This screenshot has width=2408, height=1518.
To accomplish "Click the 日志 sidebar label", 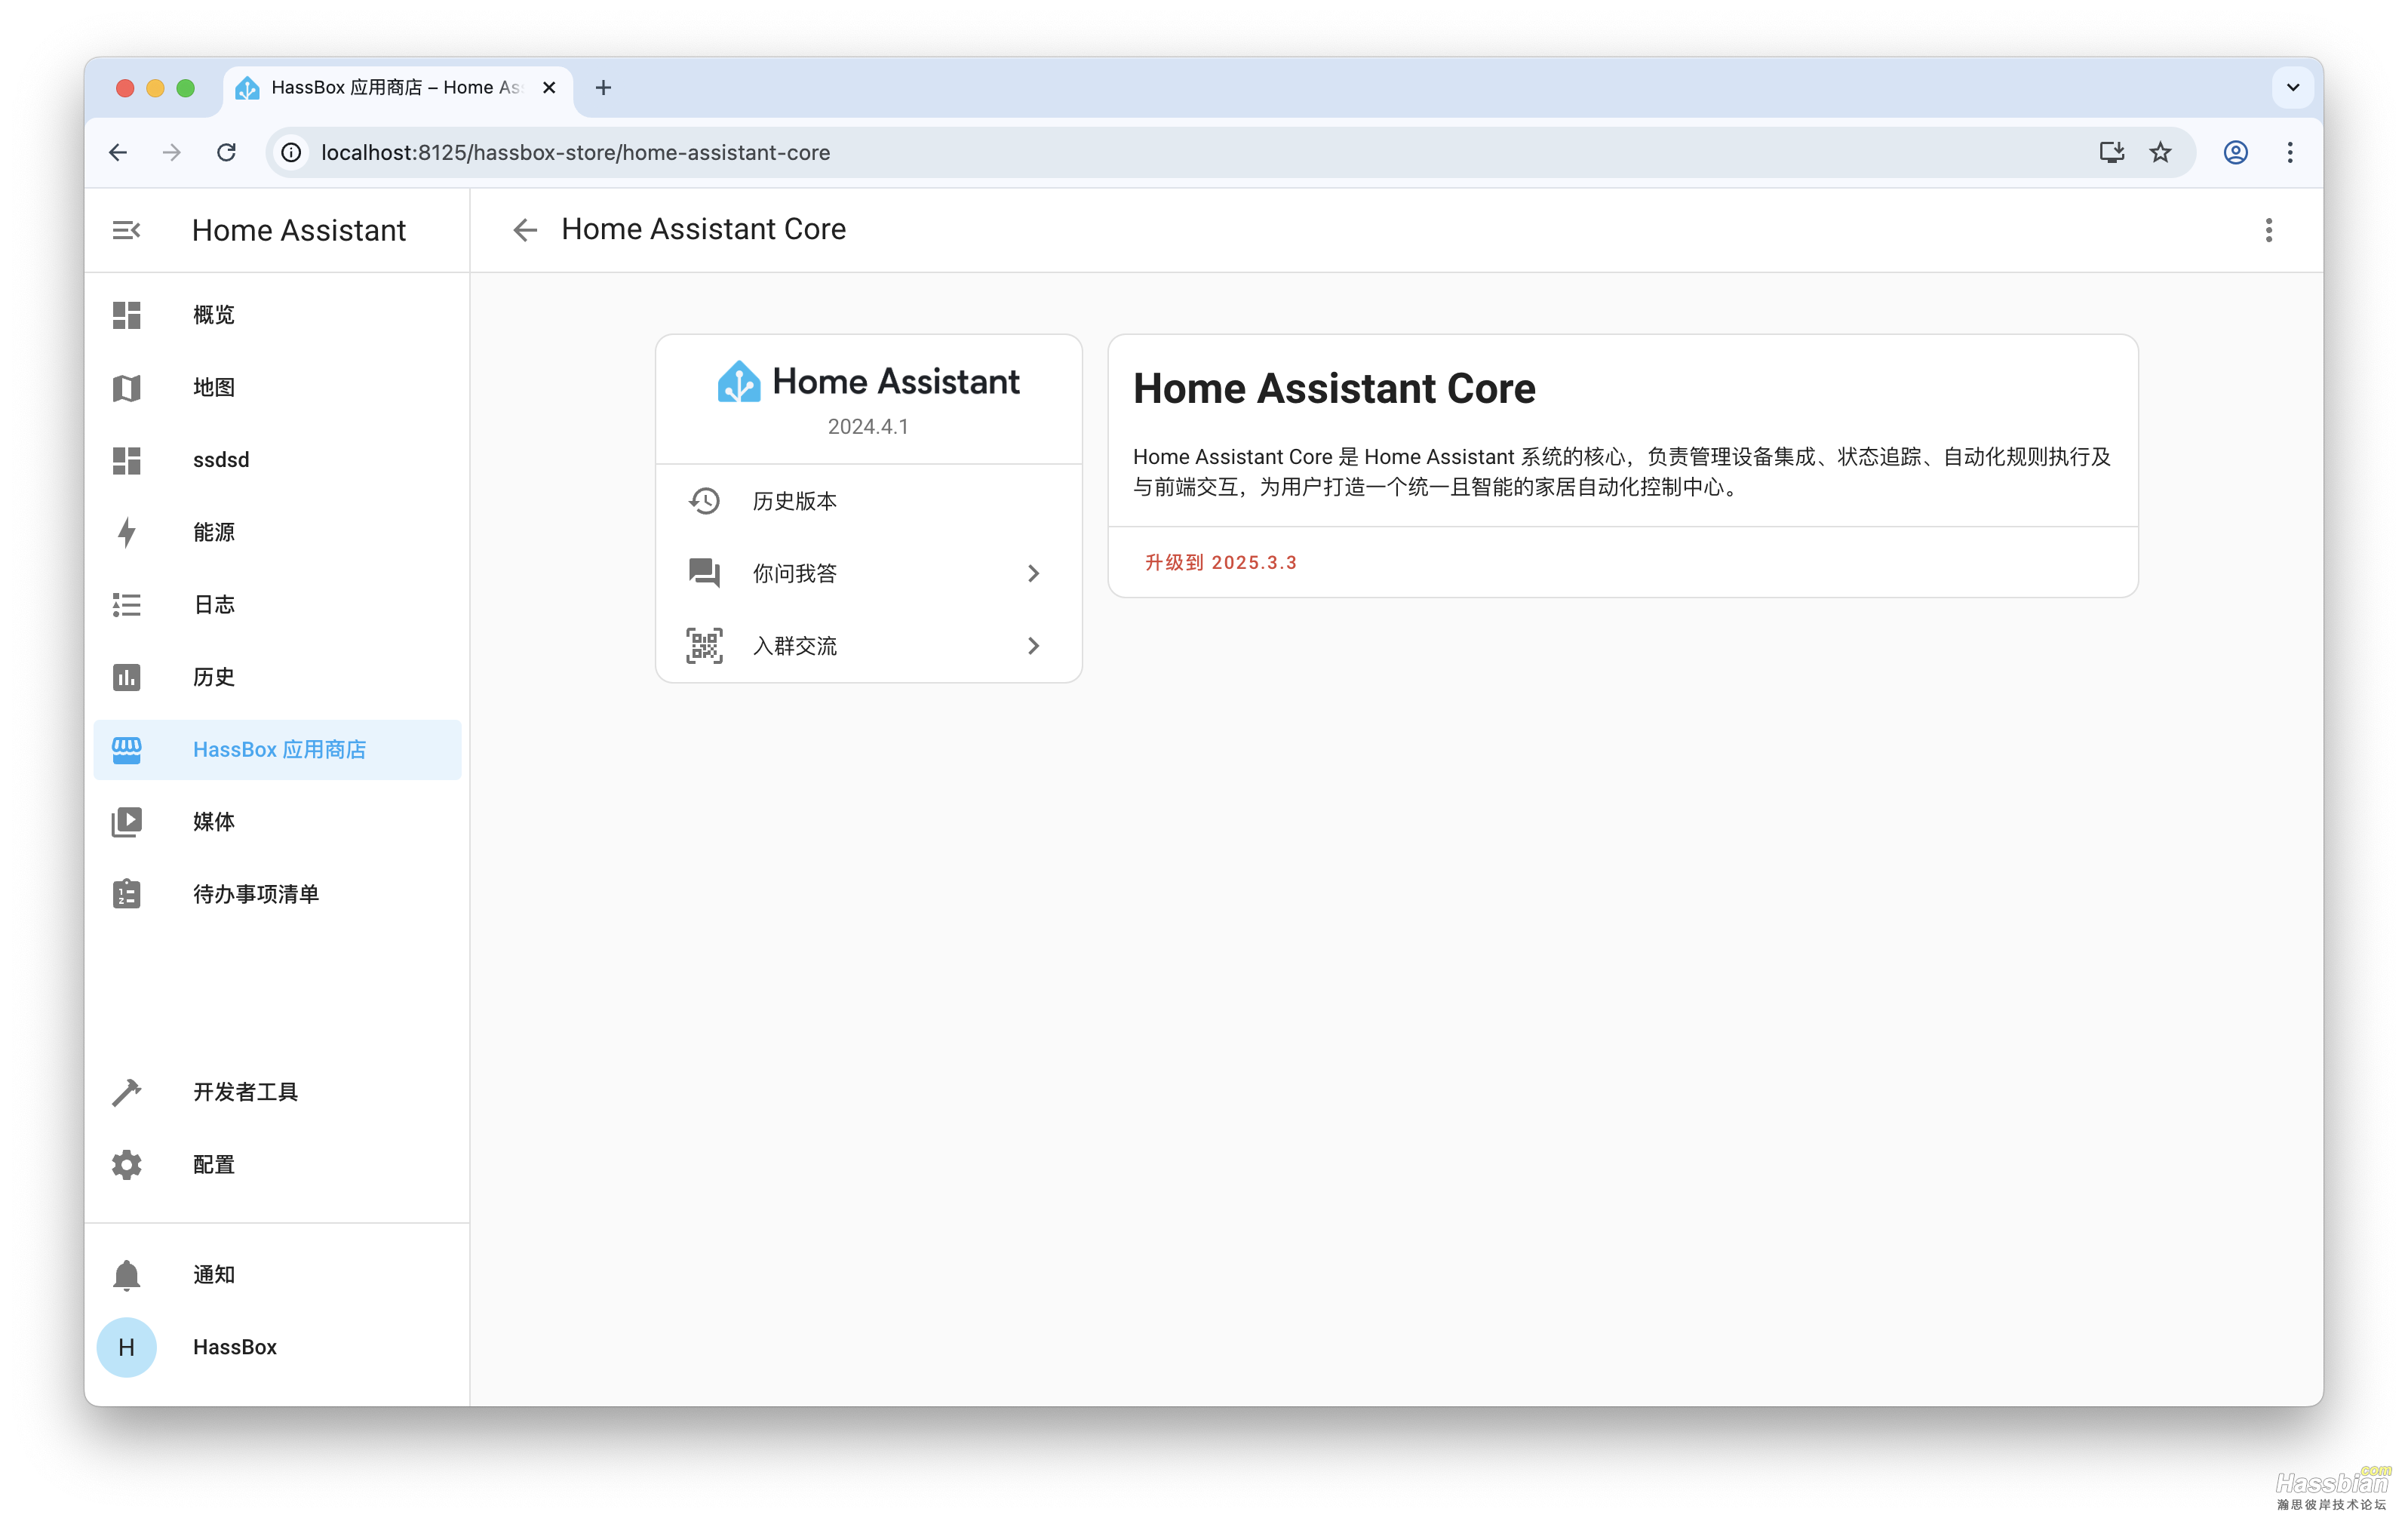I will coord(214,604).
